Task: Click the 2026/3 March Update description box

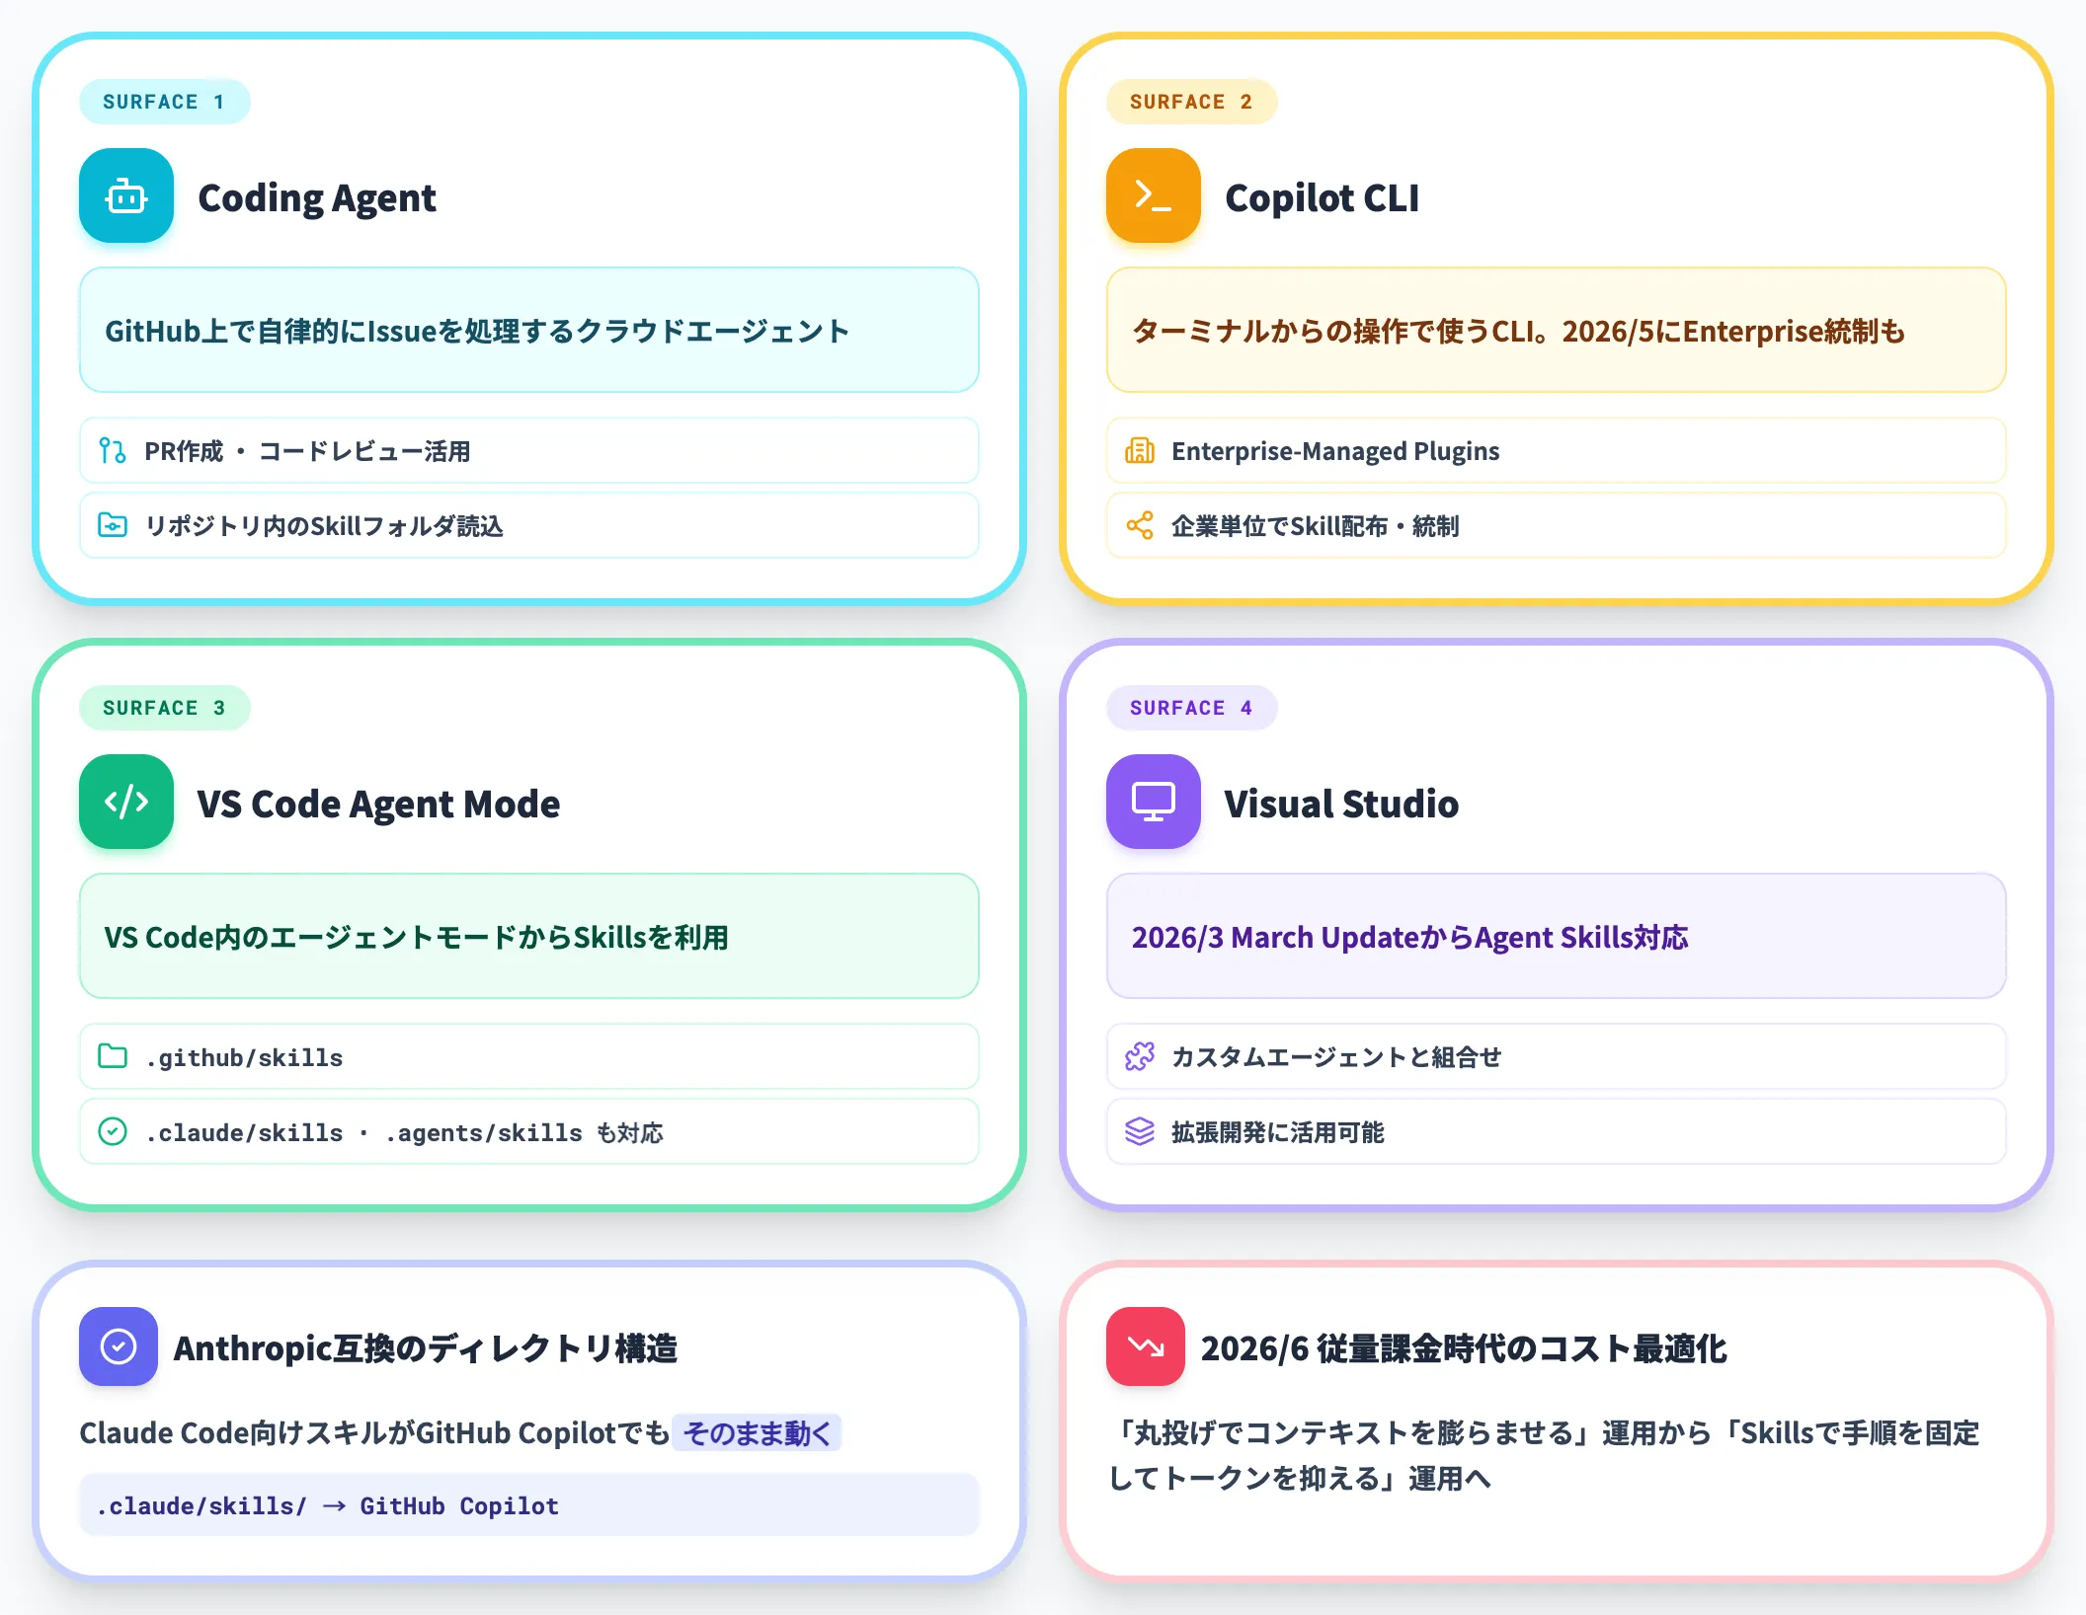Action: point(1557,936)
